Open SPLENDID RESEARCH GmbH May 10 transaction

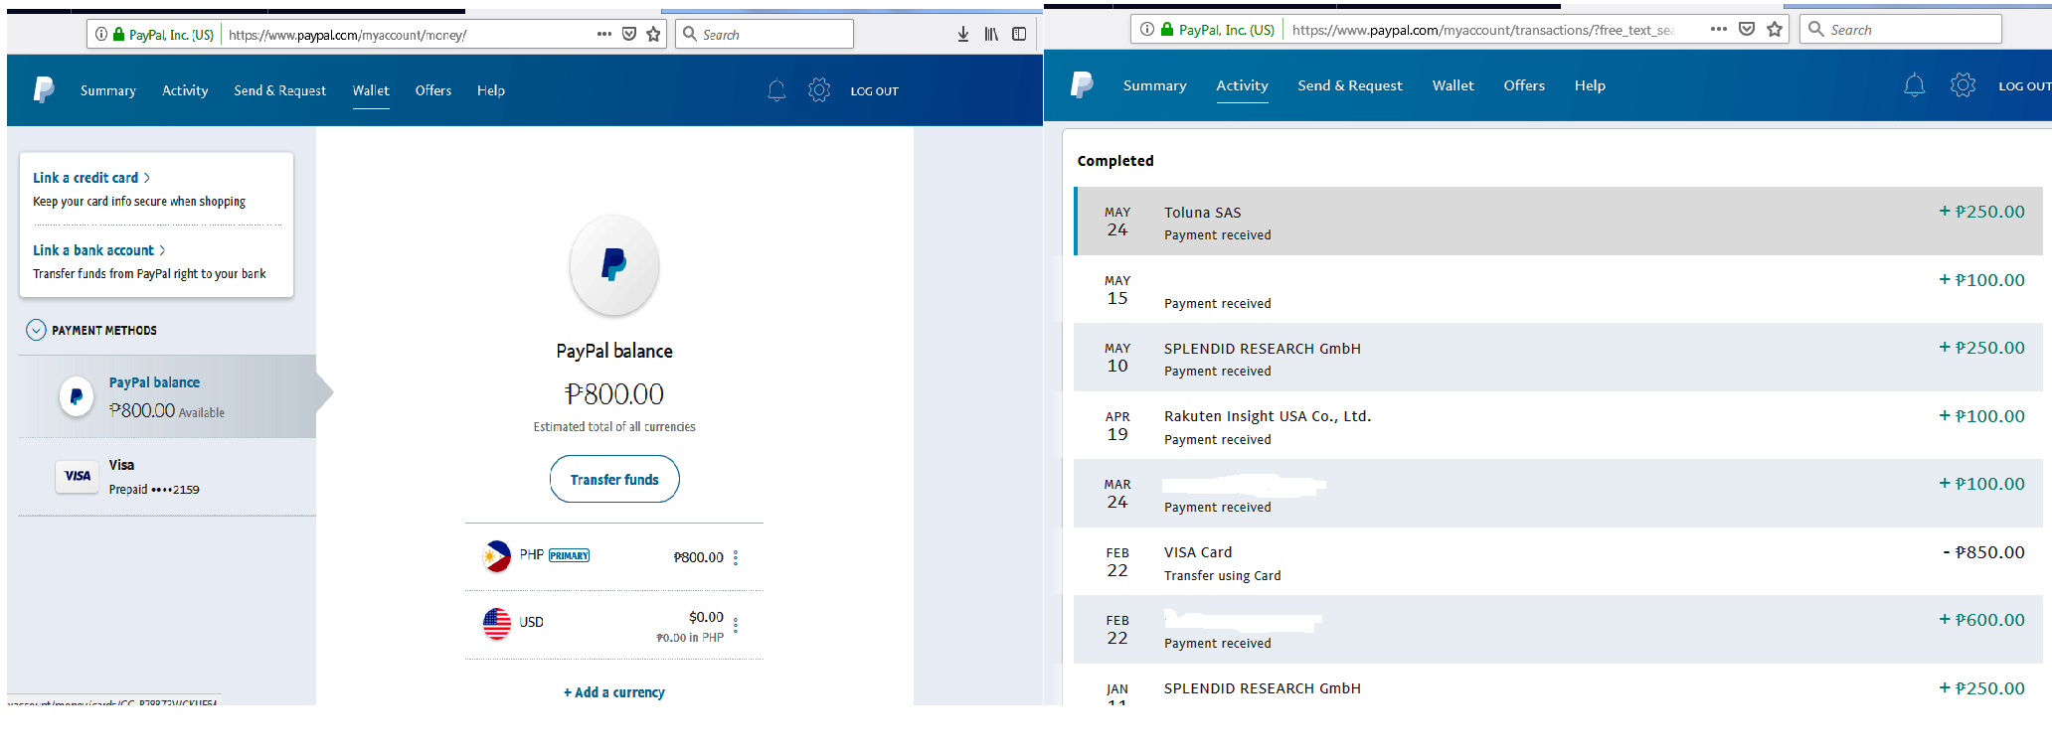(x=1559, y=357)
